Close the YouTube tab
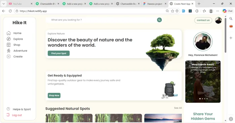 pos(32,4)
